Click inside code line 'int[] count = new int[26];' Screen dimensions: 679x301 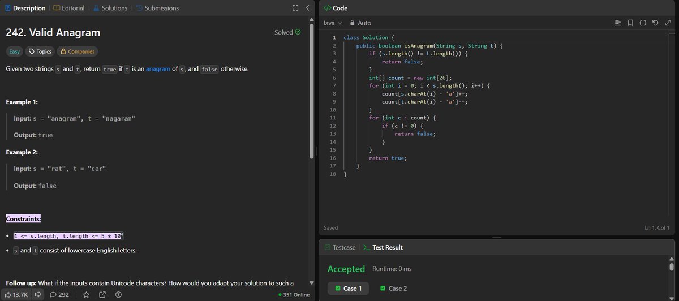(410, 78)
